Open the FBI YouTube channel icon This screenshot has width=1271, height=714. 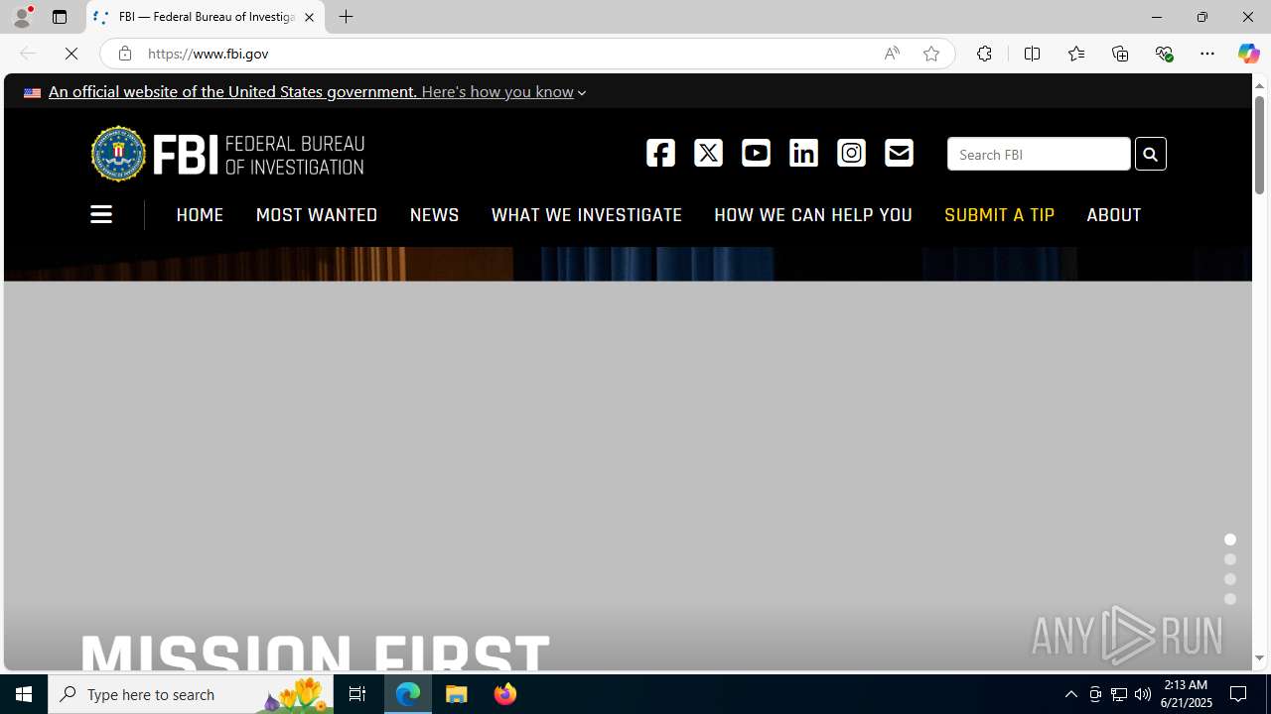point(756,153)
